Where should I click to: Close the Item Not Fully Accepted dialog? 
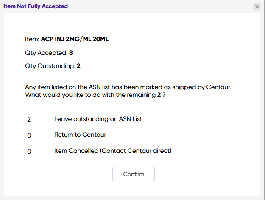click(x=257, y=6)
